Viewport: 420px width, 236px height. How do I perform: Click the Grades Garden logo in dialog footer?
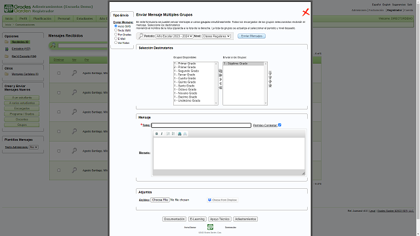click(210, 227)
